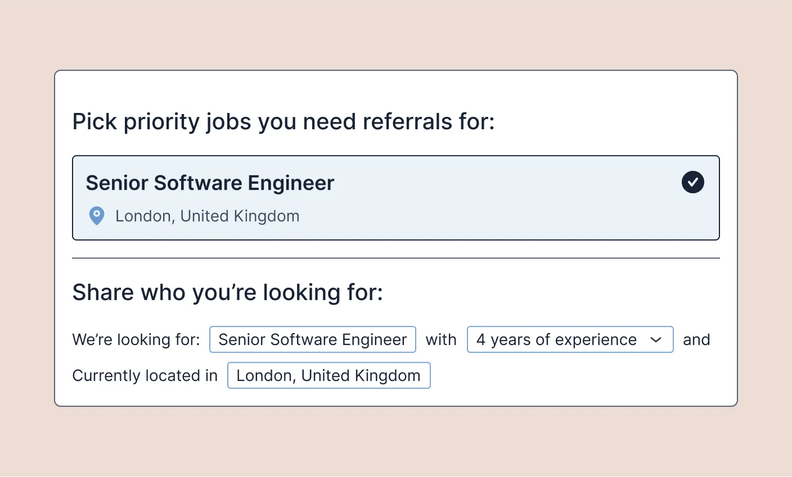Click the "4 years of experience" text
This screenshot has width=792, height=477.
[x=556, y=340]
